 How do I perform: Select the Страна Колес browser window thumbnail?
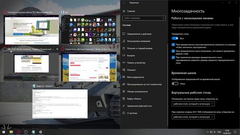[x=88, y=67]
